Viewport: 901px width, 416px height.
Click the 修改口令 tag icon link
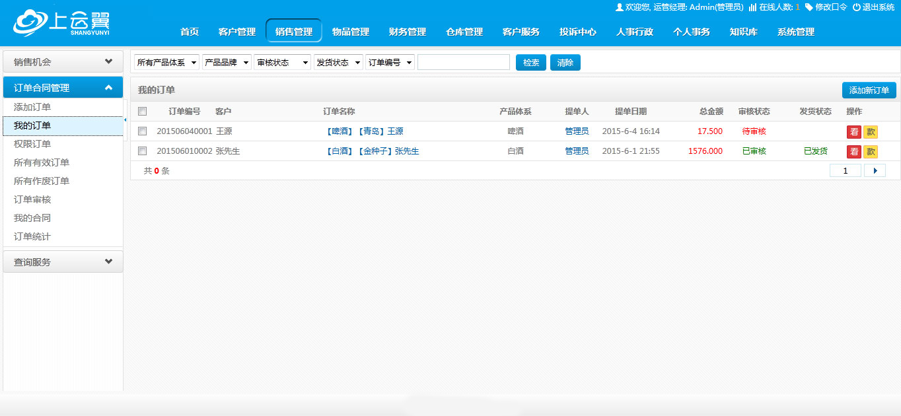[x=826, y=7]
